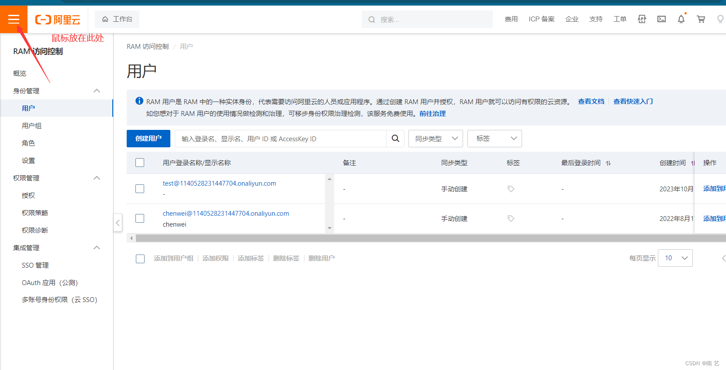Click 支持 in the top navigation
The width and height of the screenshot is (726, 370).
(x=596, y=19)
